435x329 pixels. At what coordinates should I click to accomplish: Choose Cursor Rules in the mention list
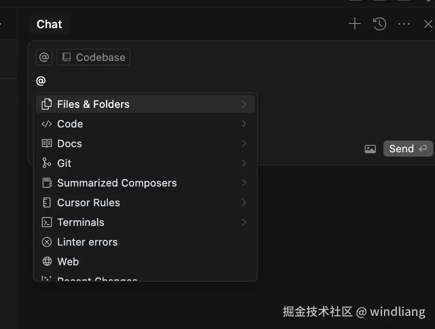[89, 202]
